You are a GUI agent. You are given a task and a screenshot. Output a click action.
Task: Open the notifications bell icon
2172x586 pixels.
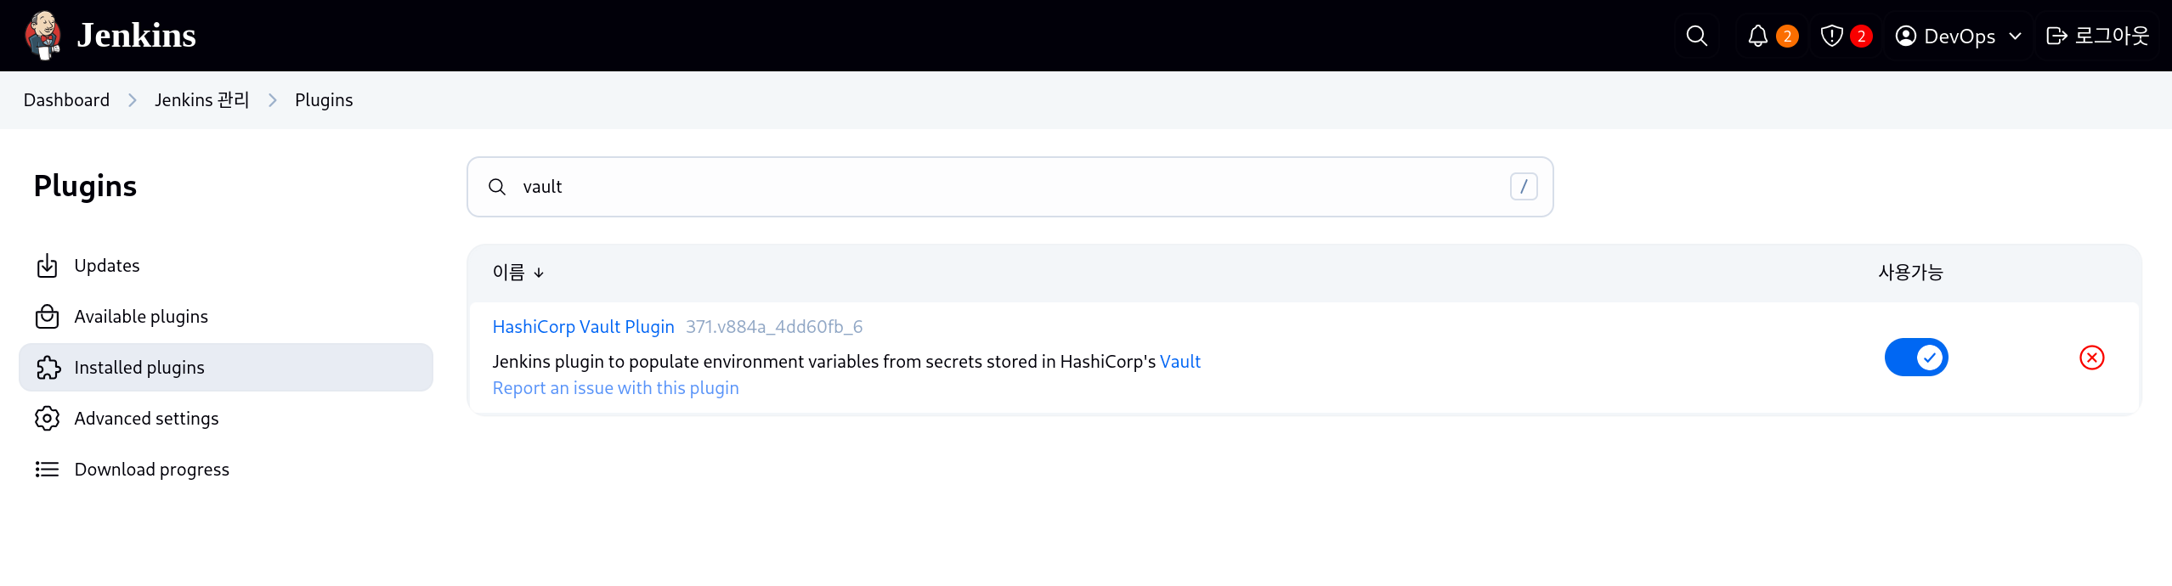point(1758,36)
